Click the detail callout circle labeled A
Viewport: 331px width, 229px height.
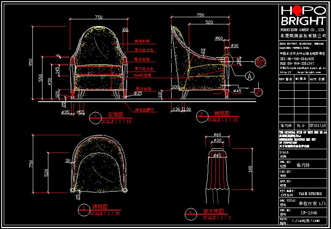point(250,76)
